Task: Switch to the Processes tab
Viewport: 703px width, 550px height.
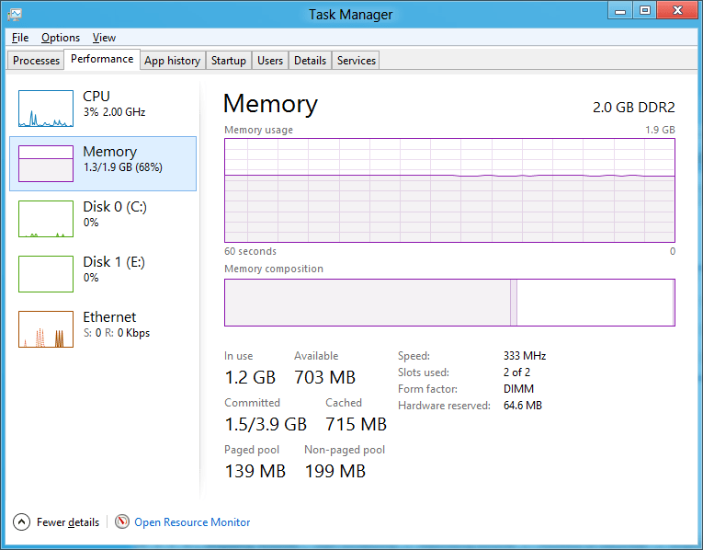Action: (37, 61)
